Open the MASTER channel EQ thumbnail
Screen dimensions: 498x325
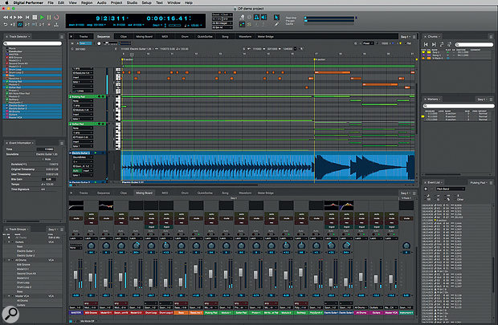[x=76, y=205]
